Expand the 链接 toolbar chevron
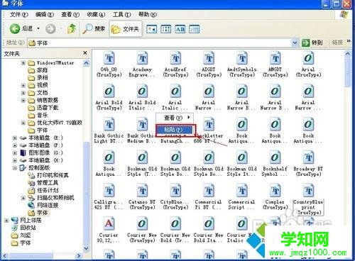The image size is (355, 261). (349, 41)
